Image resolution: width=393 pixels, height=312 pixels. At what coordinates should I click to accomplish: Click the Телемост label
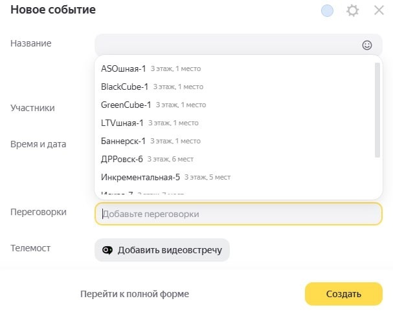coord(30,248)
